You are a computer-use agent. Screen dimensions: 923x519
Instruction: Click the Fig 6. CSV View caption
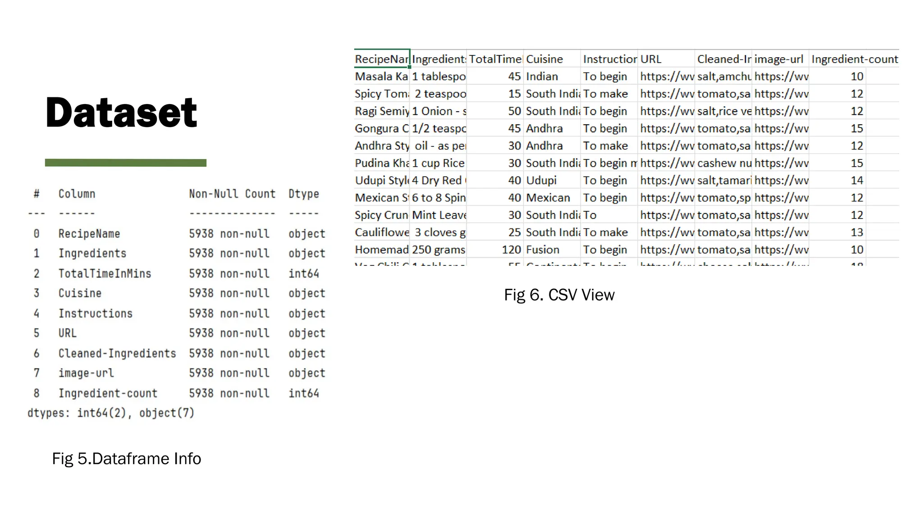(559, 295)
